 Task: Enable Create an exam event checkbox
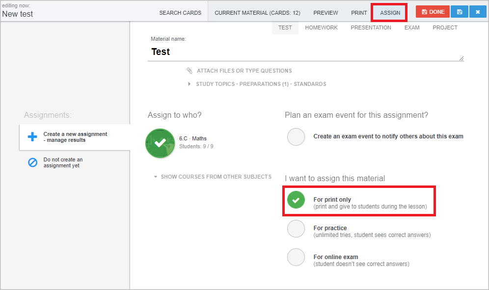296,137
